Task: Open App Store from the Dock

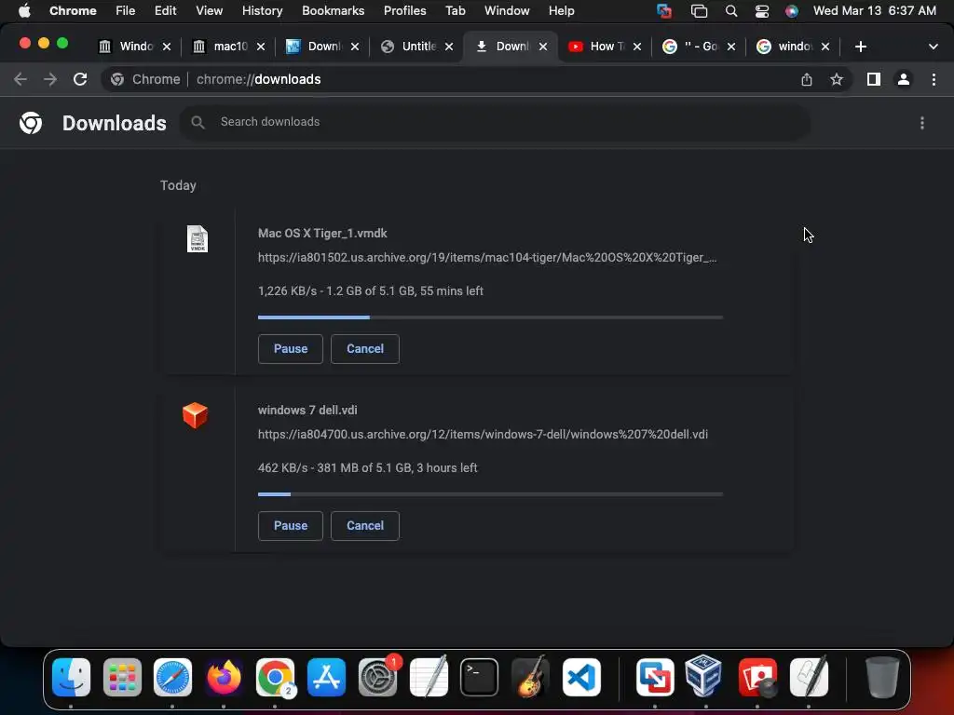Action: coord(326,678)
